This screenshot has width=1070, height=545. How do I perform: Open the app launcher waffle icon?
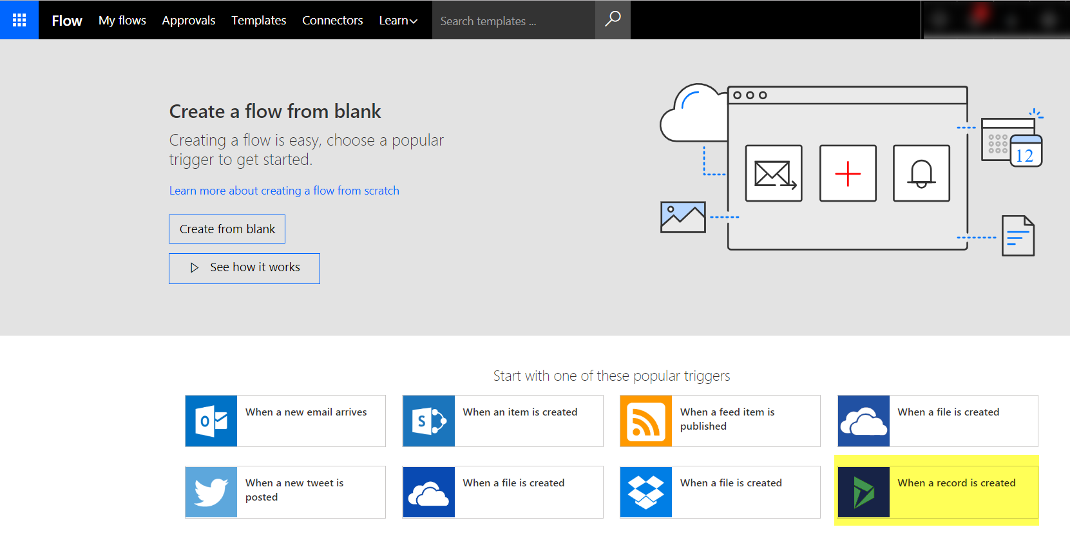coord(19,20)
